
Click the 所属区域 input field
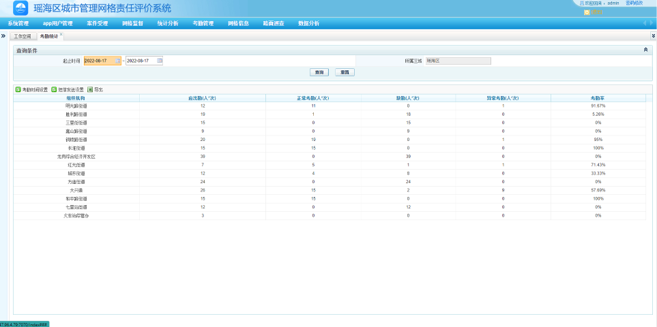[458, 61]
